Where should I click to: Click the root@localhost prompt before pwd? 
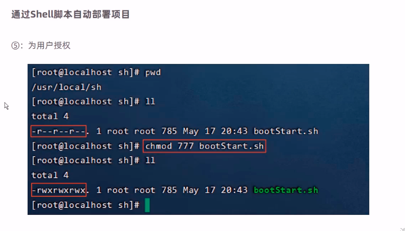(x=86, y=72)
